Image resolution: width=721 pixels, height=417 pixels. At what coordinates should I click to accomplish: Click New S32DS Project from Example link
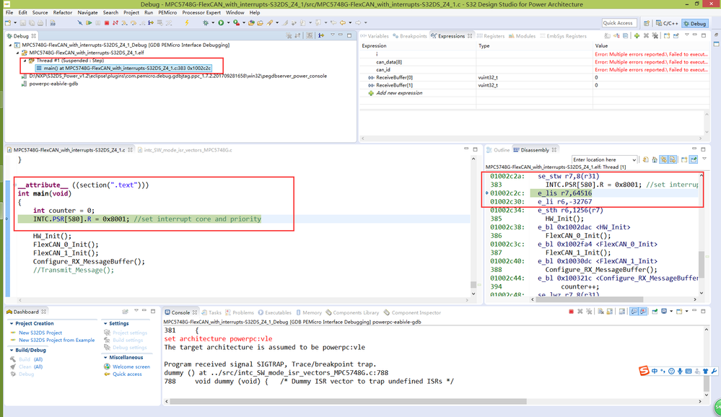(56, 341)
